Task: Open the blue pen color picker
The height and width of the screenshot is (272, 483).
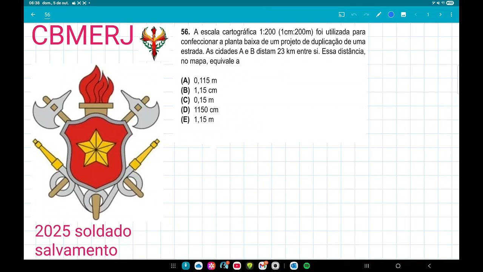Action: pos(391,15)
